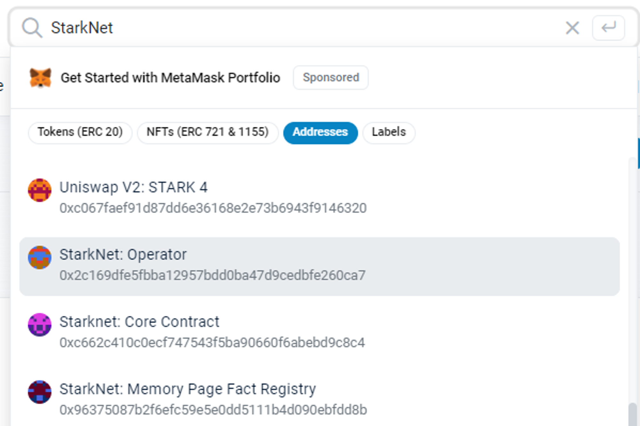Image resolution: width=640 pixels, height=426 pixels.
Task: Select the Labels filter pill
Action: 388,132
